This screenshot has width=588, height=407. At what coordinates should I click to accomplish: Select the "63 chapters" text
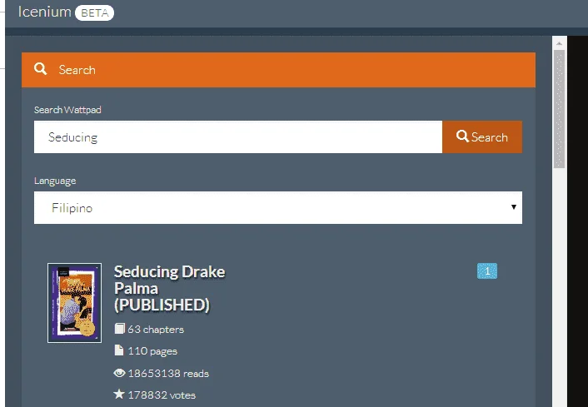click(x=156, y=330)
